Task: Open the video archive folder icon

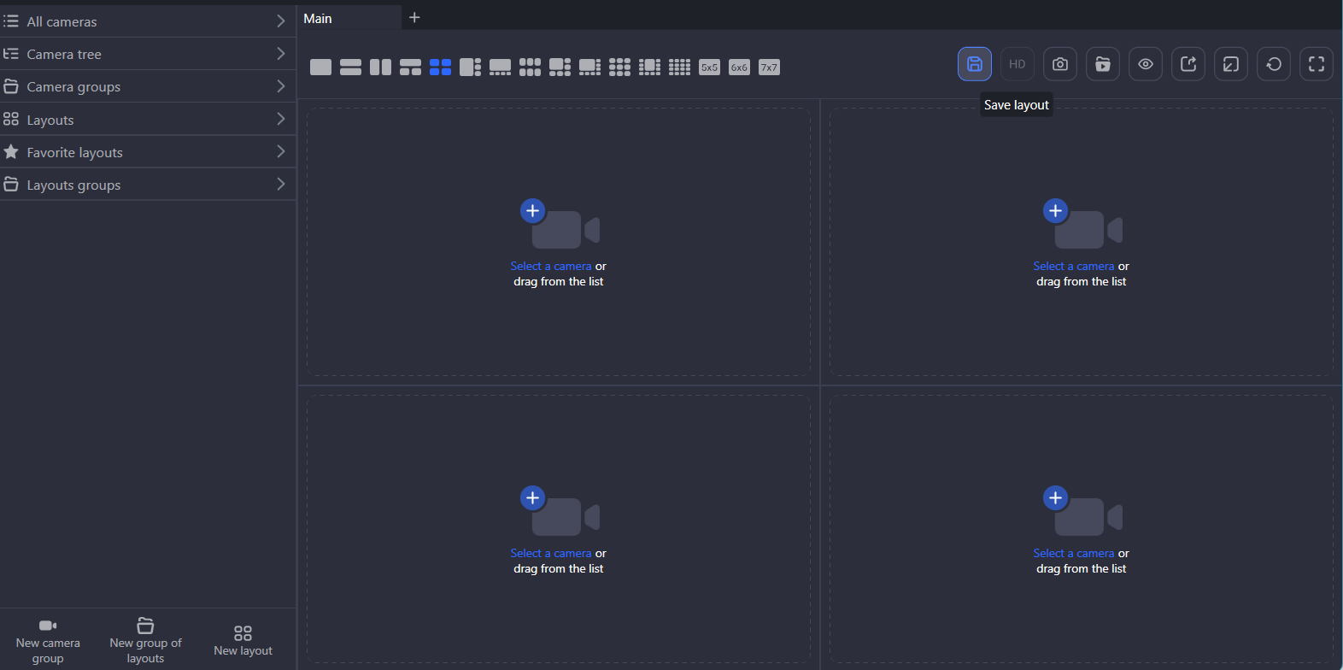Action: [1102, 64]
